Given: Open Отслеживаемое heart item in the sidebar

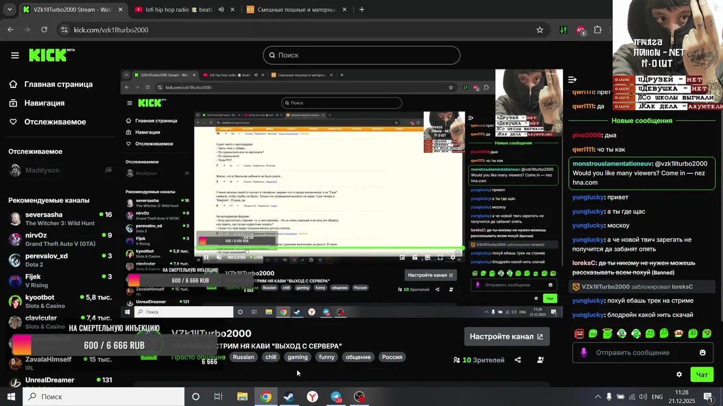Looking at the screenshot, I should pos(48,122).
